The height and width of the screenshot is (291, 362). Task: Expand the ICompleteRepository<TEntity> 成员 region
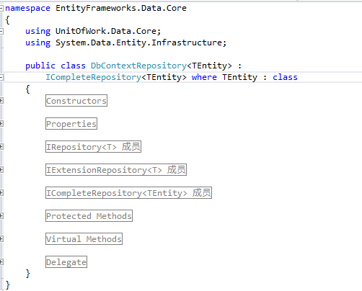[x=1, y=193]
